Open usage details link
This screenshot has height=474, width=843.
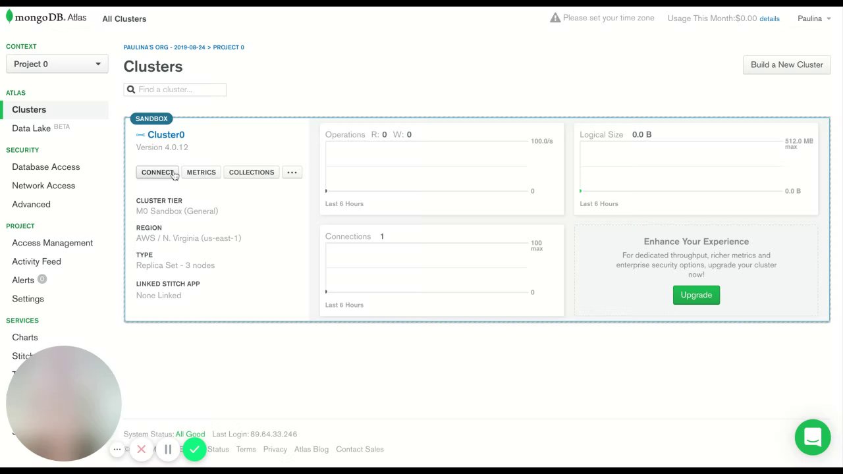[x=769, y=18]
